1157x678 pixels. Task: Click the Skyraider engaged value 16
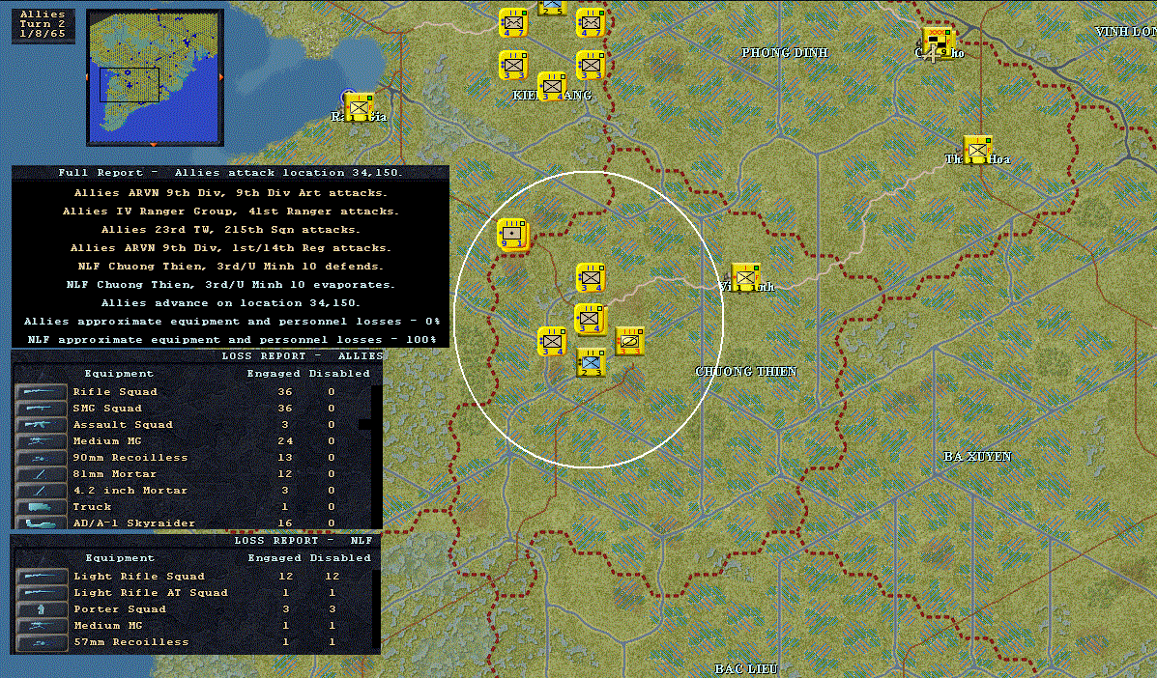tap(285, 523)
